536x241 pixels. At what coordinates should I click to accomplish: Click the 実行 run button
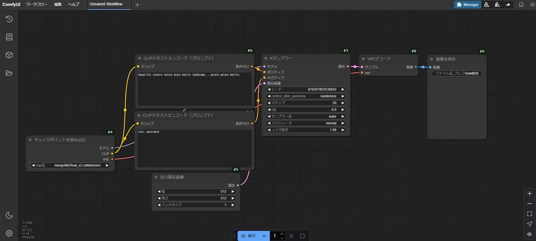pos(248,236)
